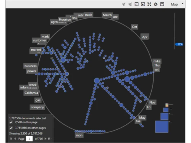Click the largest blue legend square

[x=162, y=127]
